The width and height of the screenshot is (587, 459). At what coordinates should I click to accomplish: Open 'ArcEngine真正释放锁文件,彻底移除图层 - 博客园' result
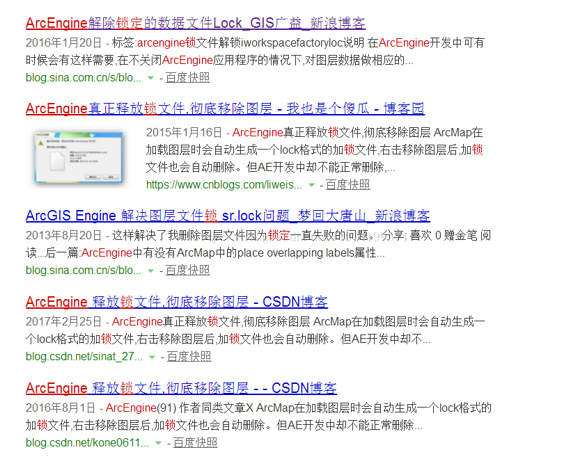(x=225, y=108)
